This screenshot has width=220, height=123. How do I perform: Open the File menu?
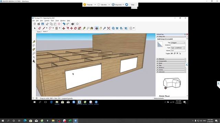click(x=34, y=20)
